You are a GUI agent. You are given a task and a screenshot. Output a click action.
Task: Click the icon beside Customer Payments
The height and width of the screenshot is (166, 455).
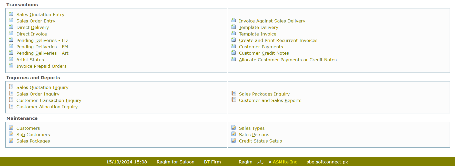(234, 46)
